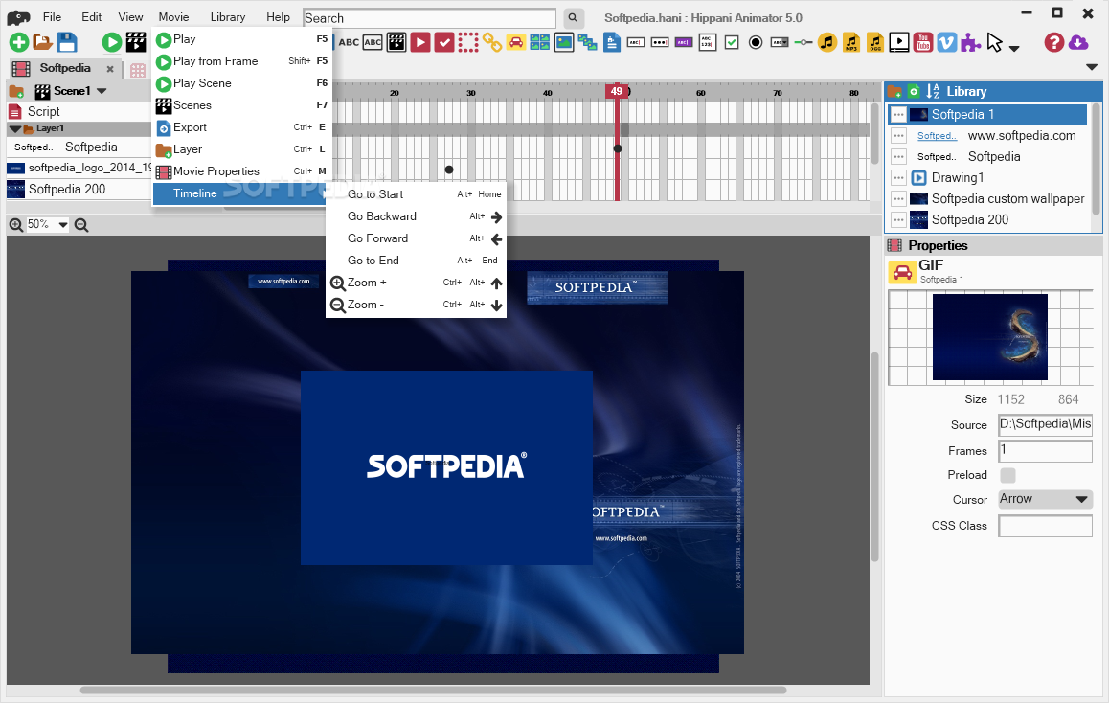Click the Open file folder icon
The height and width of the screenshot is (703, 1109).
click(x=42, y=42)
